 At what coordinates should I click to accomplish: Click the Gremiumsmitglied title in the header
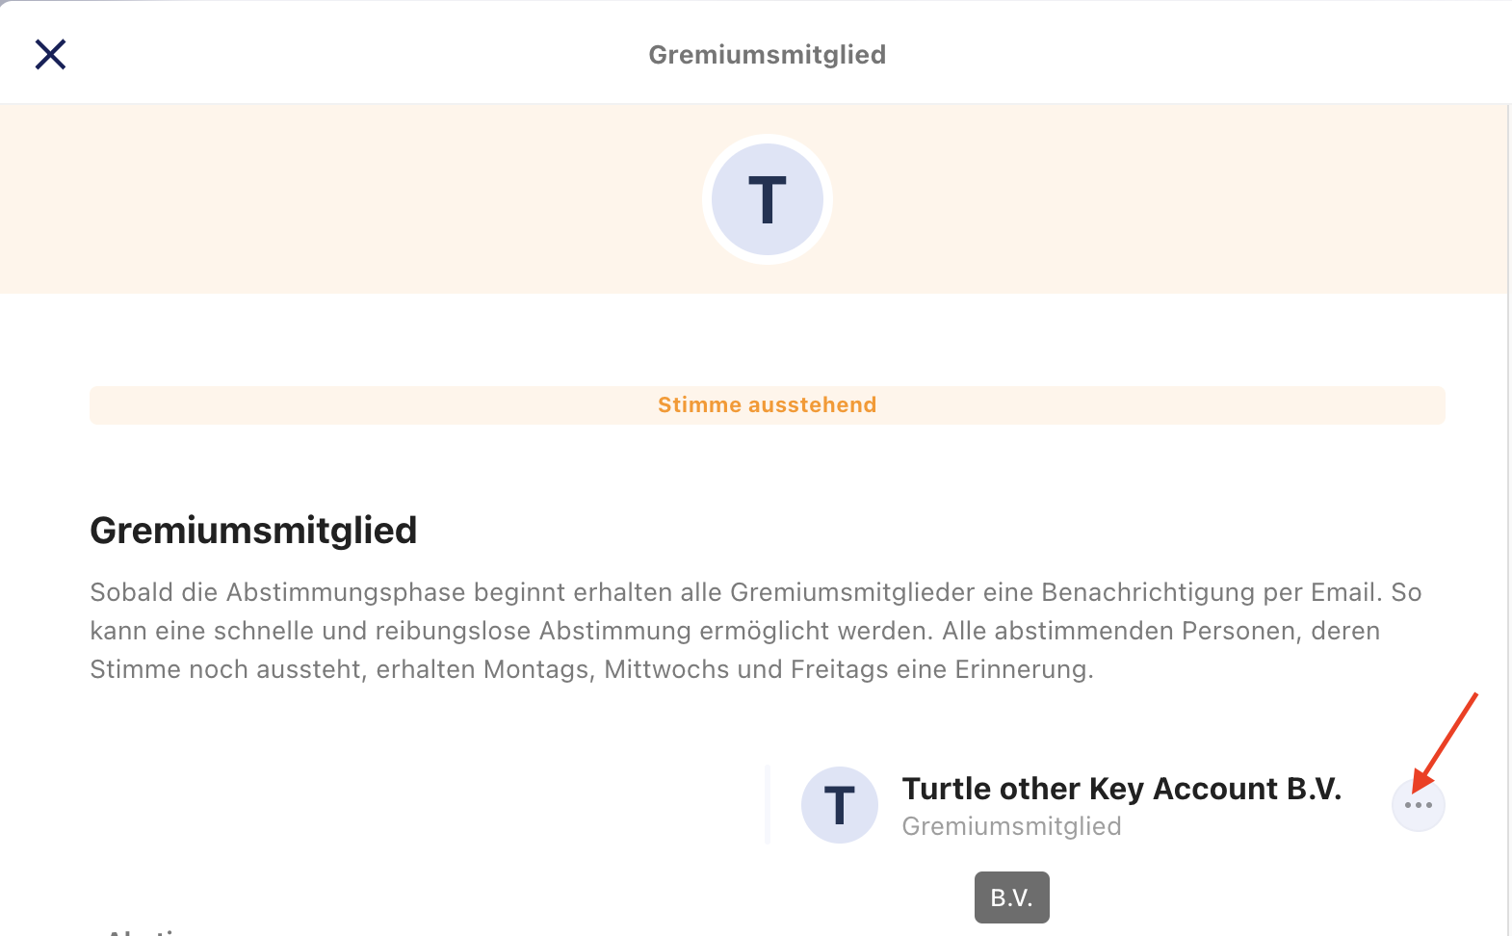(768, 55)
